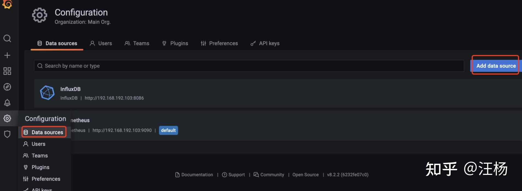
Task: Open the Search dashboards sidebar icon
Action: 7,38
